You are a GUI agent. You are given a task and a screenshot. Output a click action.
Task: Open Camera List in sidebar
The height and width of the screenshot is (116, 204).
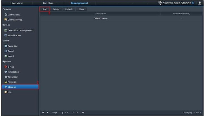14,15
